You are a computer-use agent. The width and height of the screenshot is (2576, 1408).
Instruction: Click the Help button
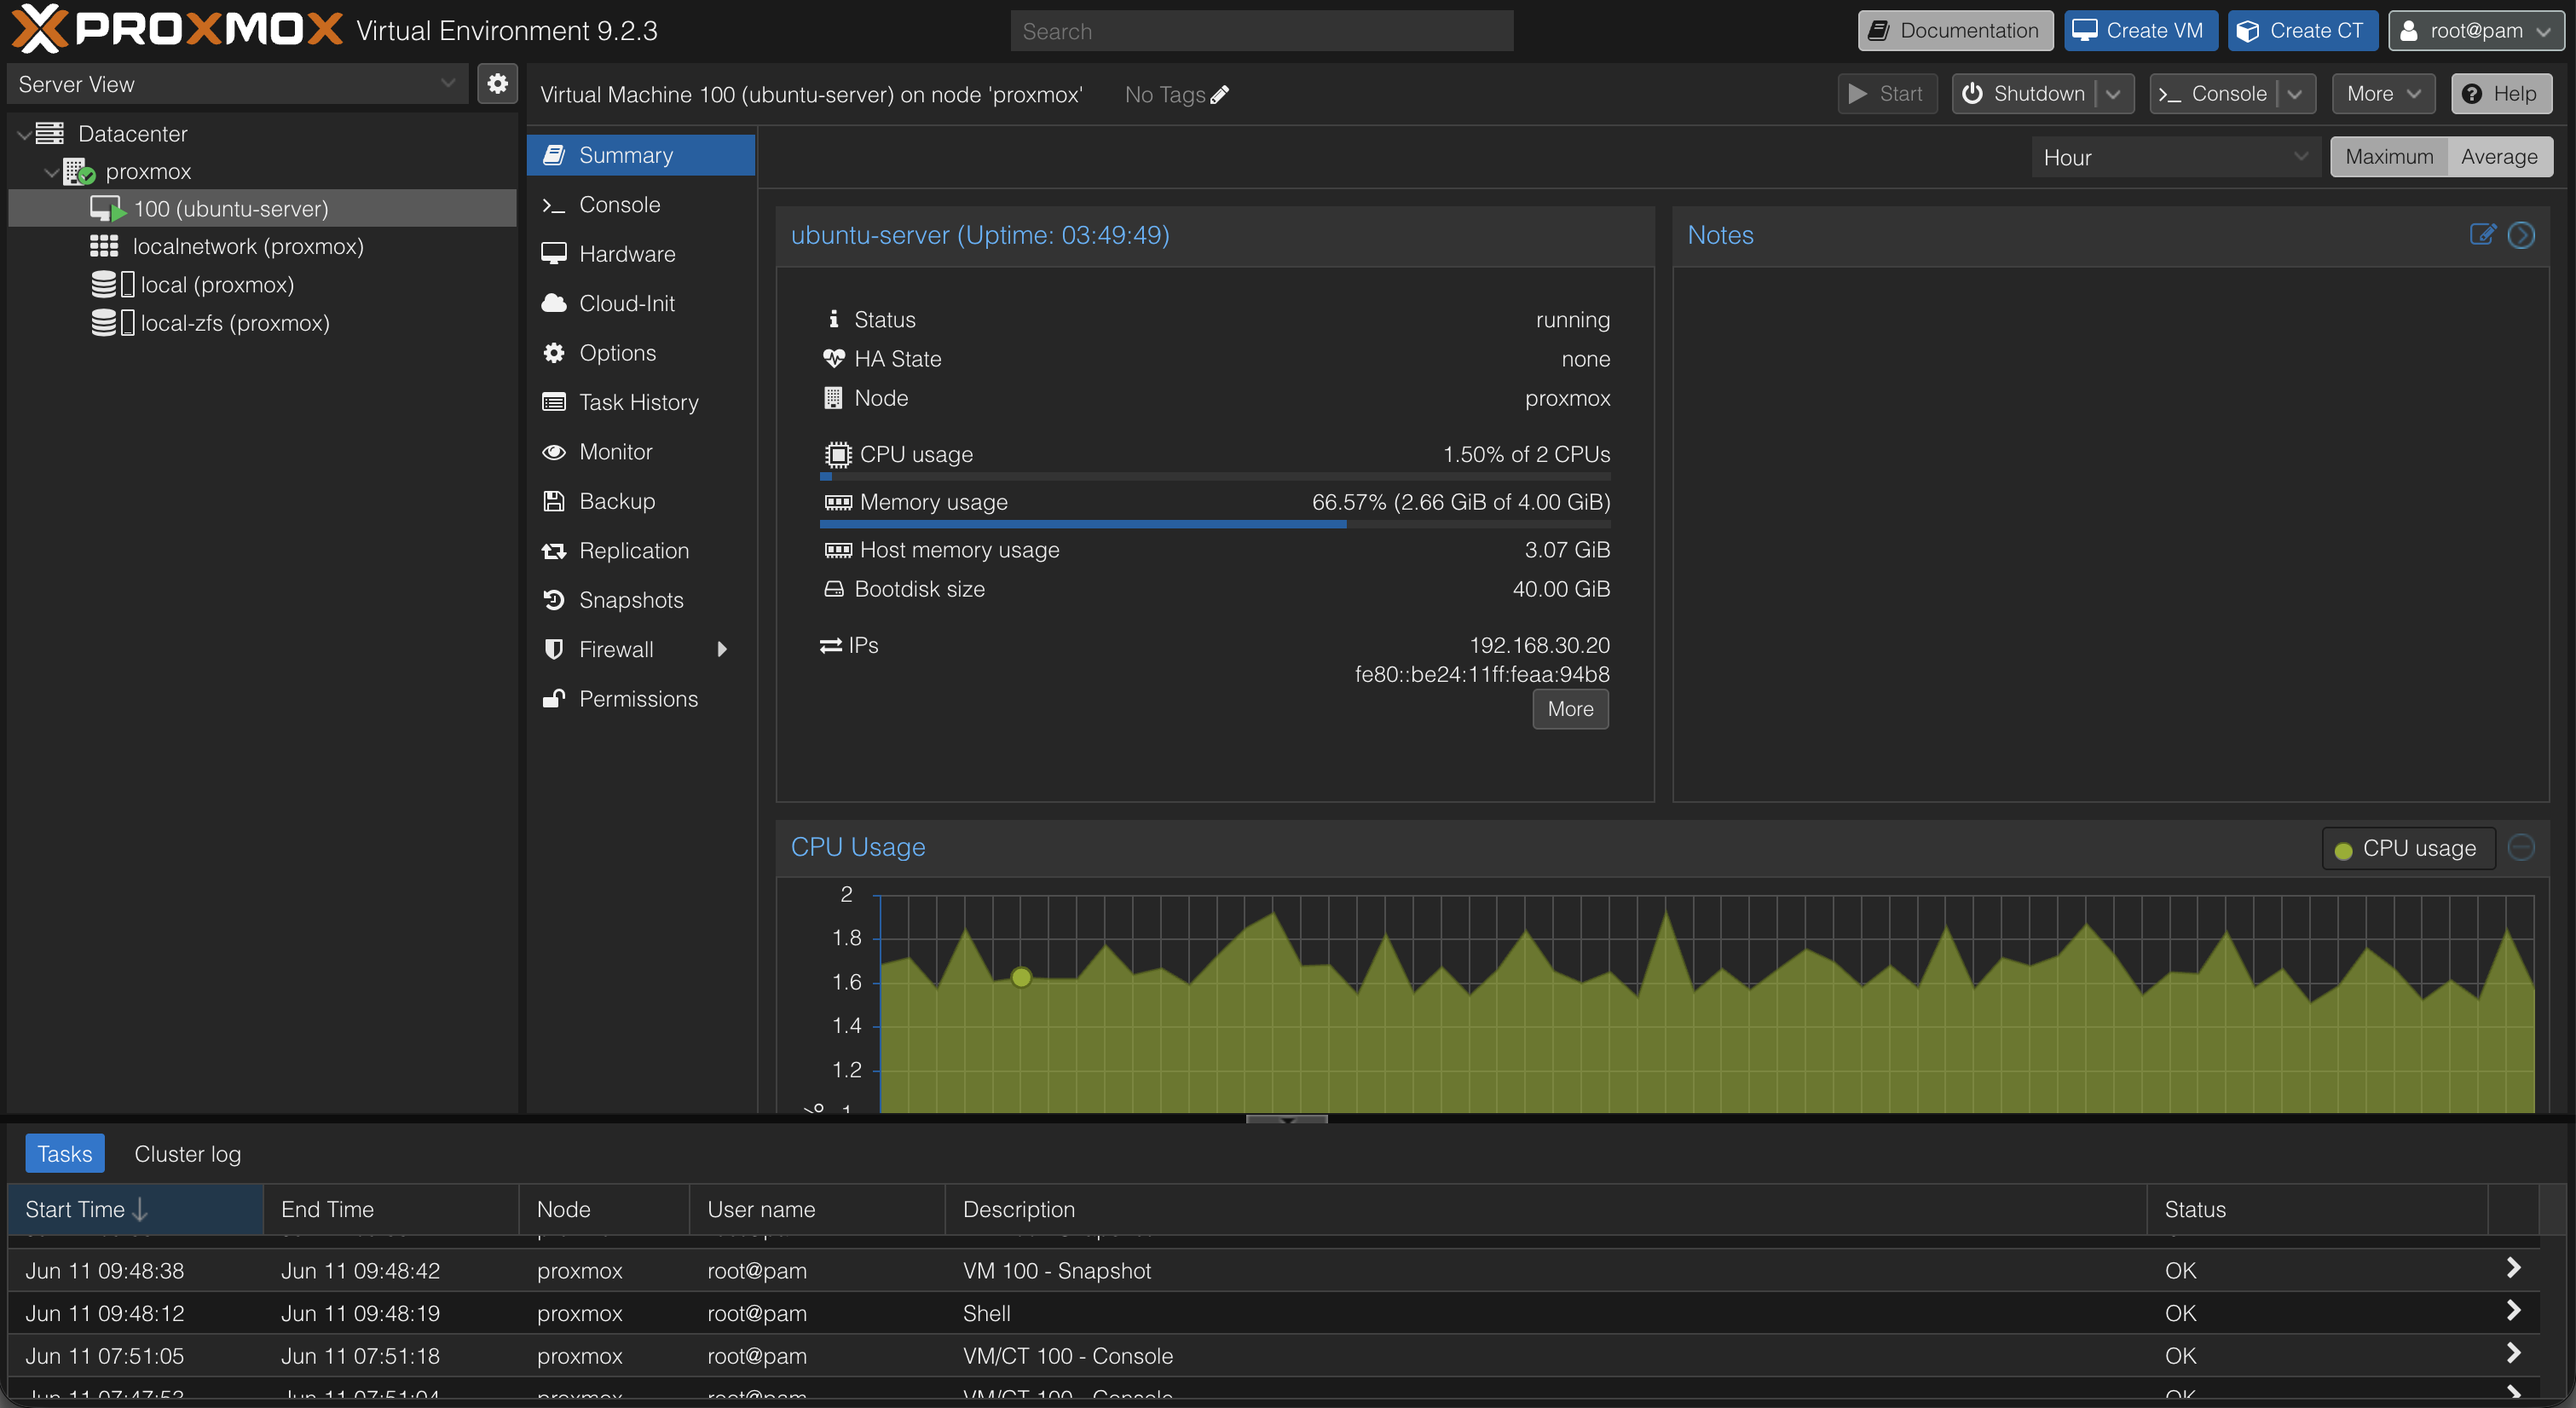pyautogui.click(x=2501, y=94)
